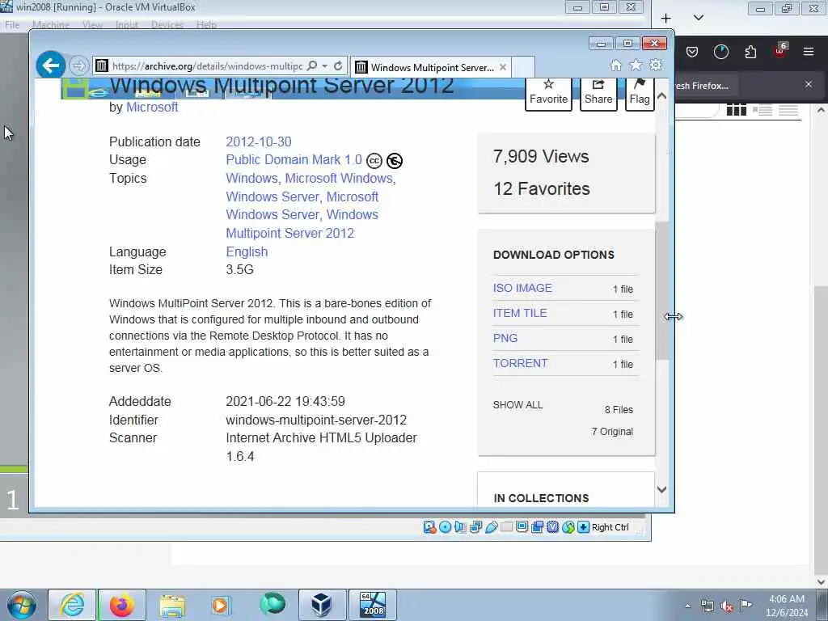Click the search magnifier in IE address bar
This screenshot has width=828, height=621.
click(312, 66)
